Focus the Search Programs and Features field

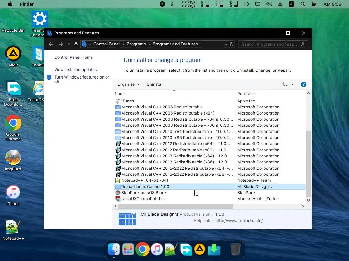click(273, 44)
